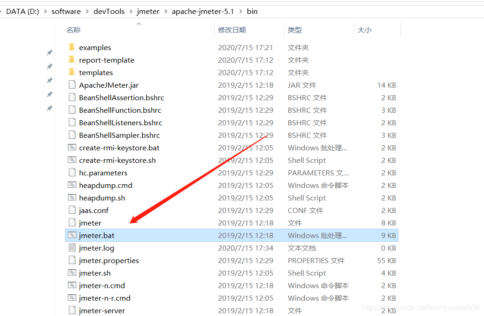Click the templates folder icon
484x316 pixels.
tap(72, 72)
